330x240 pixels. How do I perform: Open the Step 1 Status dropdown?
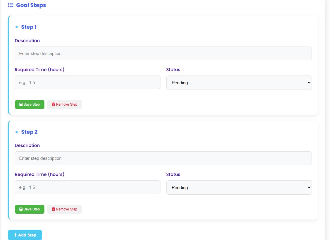(239, 83)
